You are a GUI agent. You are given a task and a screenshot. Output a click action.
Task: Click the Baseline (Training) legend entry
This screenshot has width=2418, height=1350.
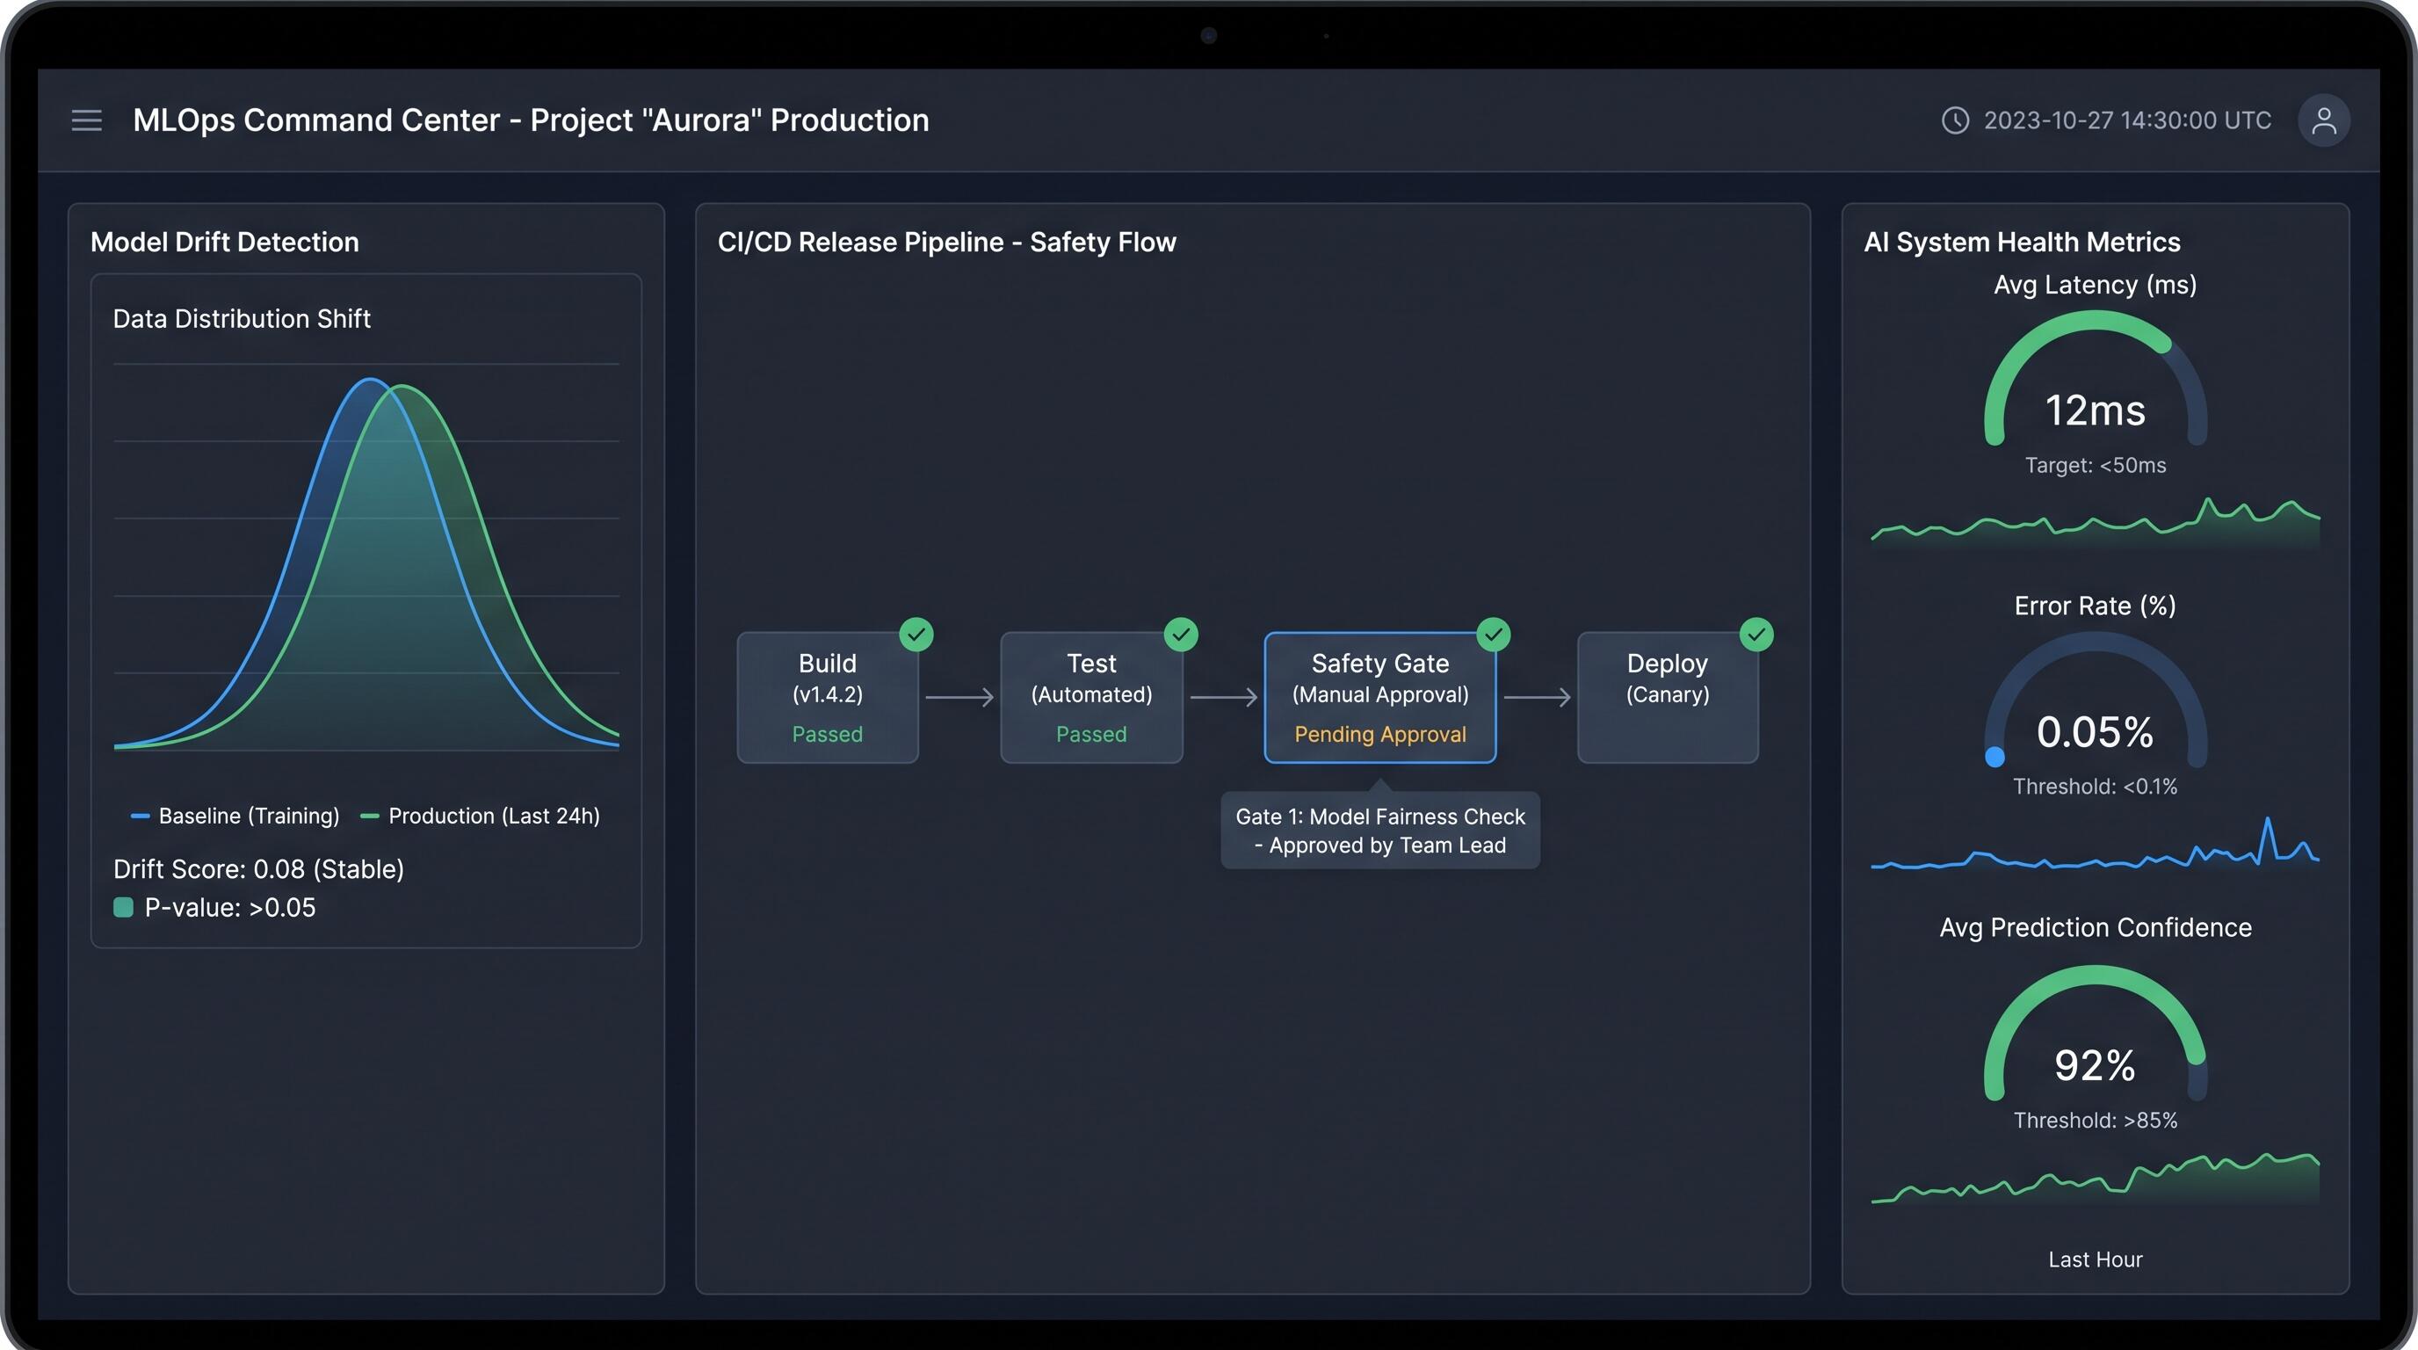click(235, 816)
